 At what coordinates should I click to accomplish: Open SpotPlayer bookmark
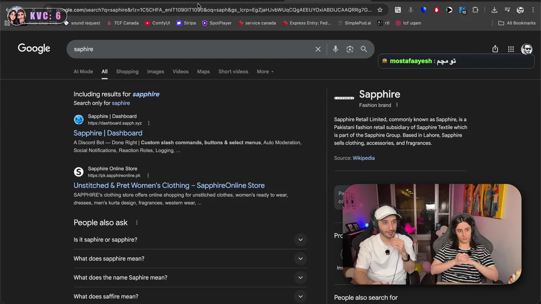217,23
